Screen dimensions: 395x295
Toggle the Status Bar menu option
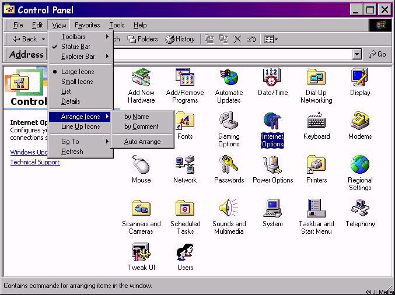click(x=81, y=47)
